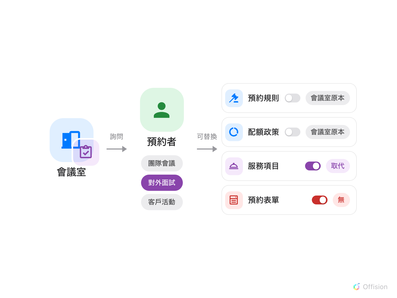The height and width of the screenshot is (298, 397).
Task: Click the 可替換 label
Action: pyautogui.click(x=207, y=136)
